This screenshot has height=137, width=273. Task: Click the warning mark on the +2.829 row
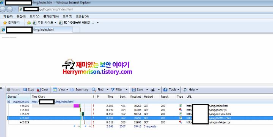(x=94, y=122)
